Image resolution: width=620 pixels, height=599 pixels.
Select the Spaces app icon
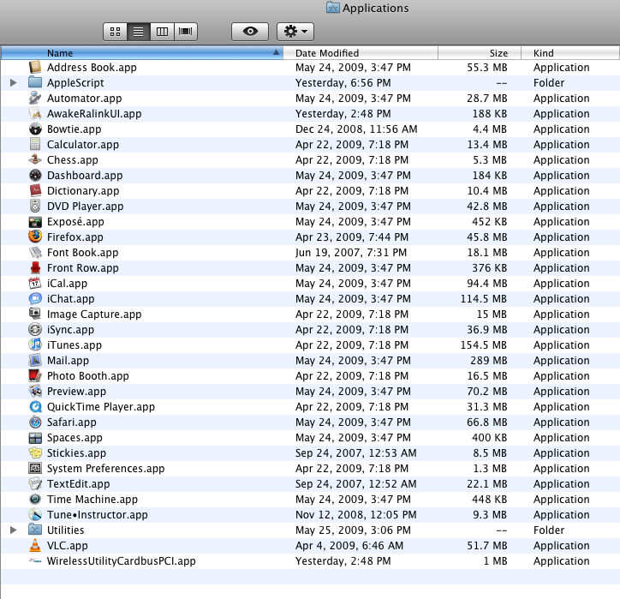coord(35,438)
